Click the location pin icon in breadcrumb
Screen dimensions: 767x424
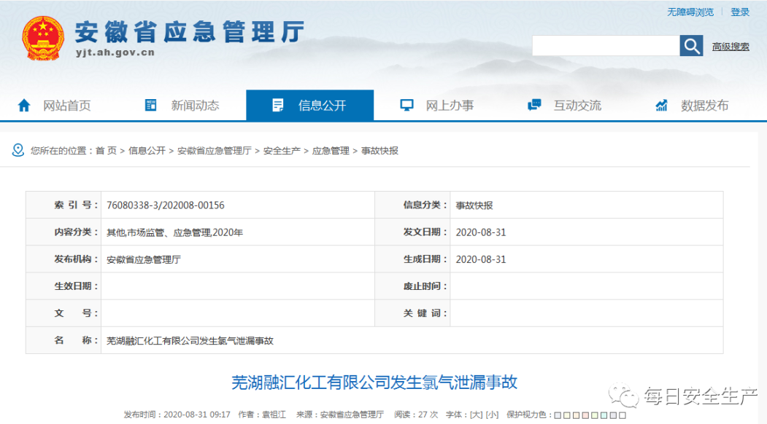tap(18, 150)
